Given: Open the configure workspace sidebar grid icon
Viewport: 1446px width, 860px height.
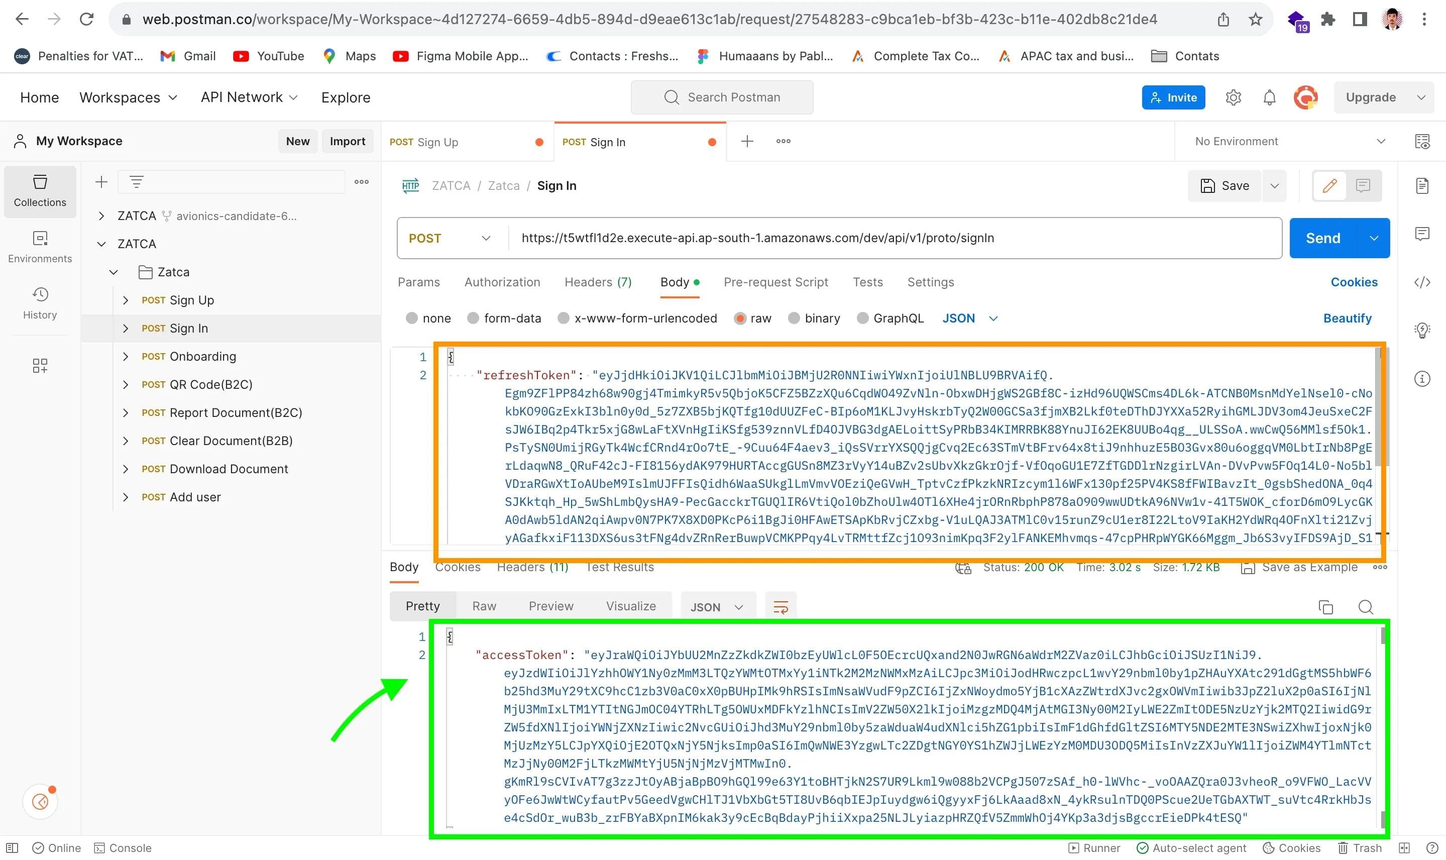Looking at the screenshot, I should pyautogui.click(x=40, y=366).
